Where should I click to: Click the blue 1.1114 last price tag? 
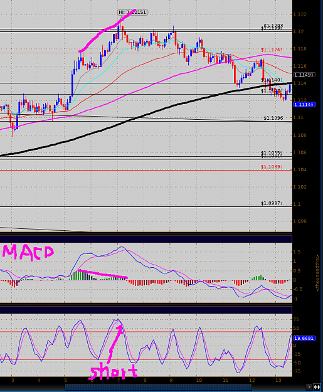pyautogui.click(x=304, y=104)
